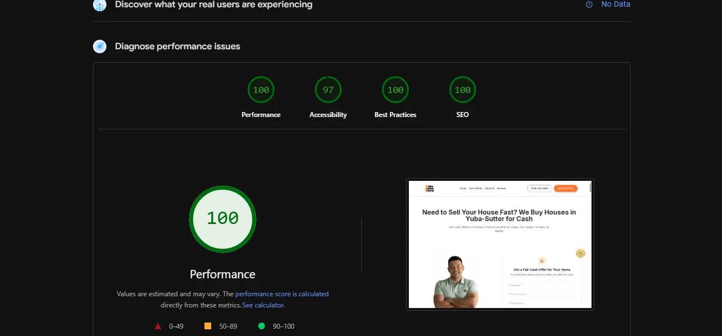Jump to Best Practices via its text label
Screen dimensions: 722x336
[395, 115]
